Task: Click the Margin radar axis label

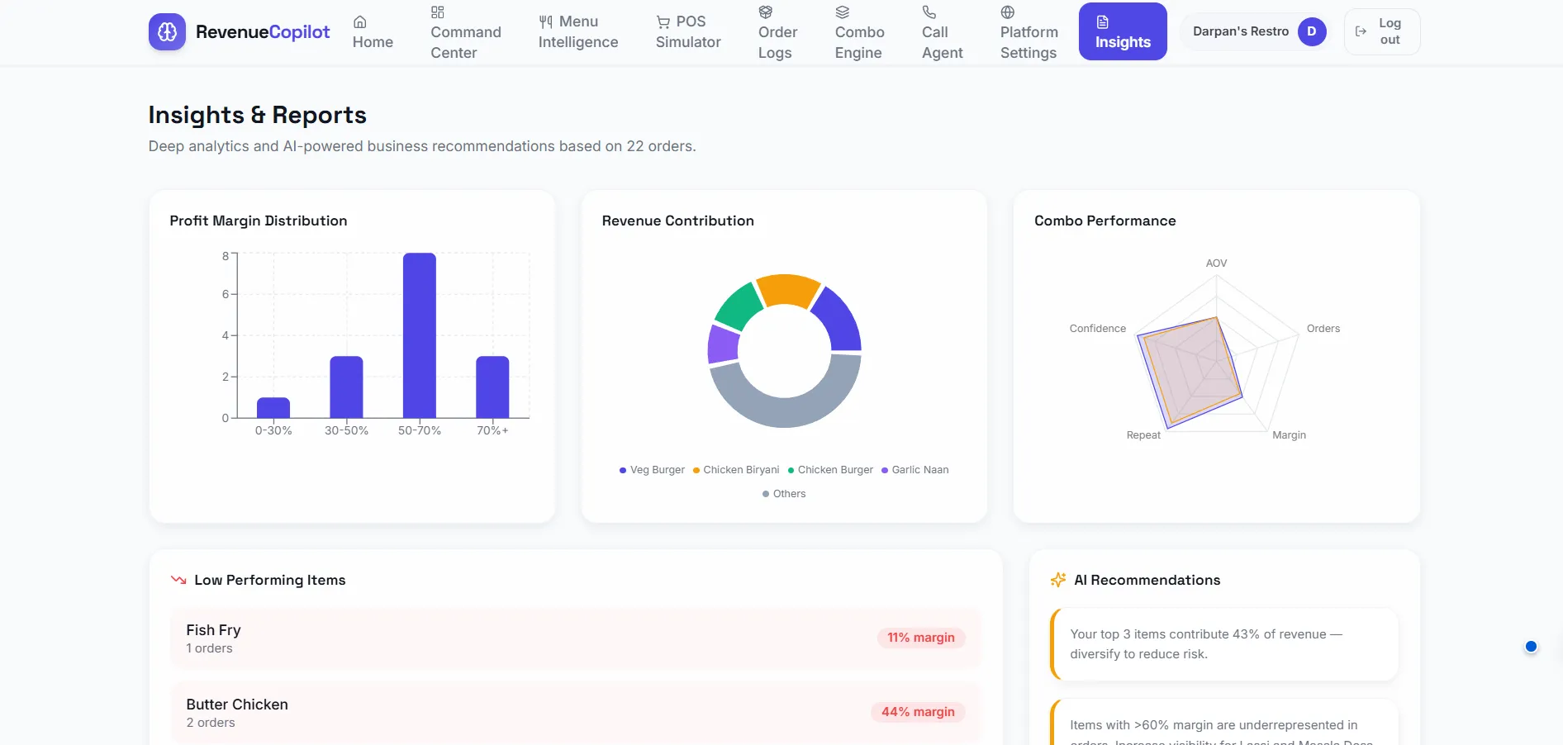Action: pyautogui.click(x=1289, y=435)
